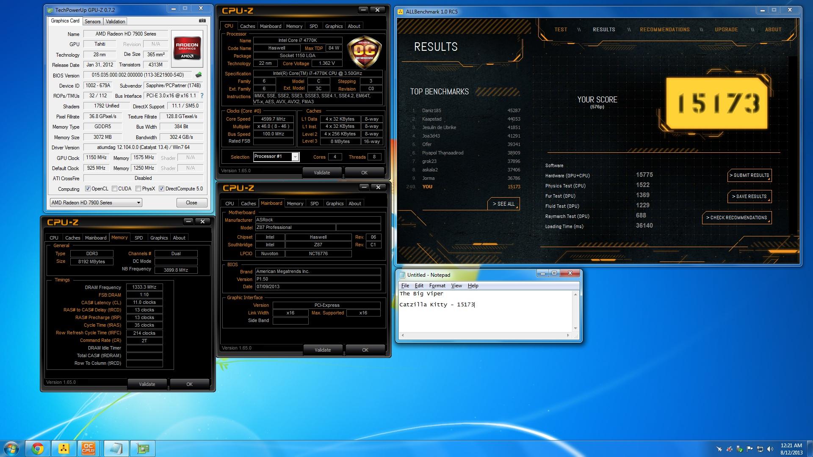Click the Notepad title bar icon
This screenshot has height=457, width=813.
[x=402, y=275]
